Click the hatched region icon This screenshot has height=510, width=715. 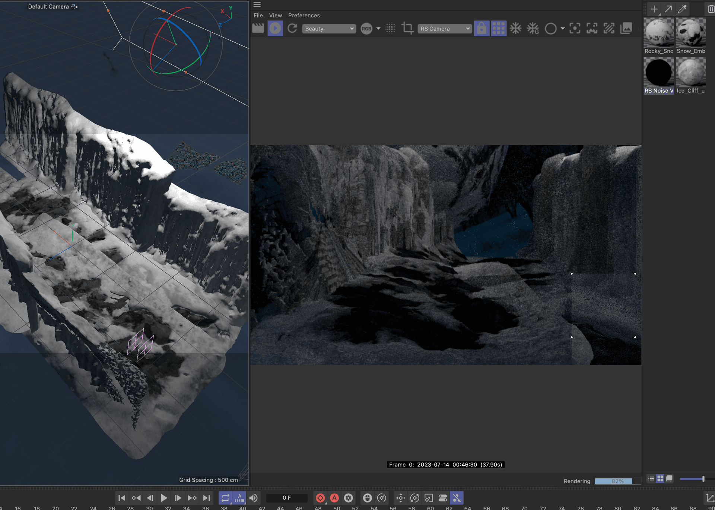tap(609, 28)
